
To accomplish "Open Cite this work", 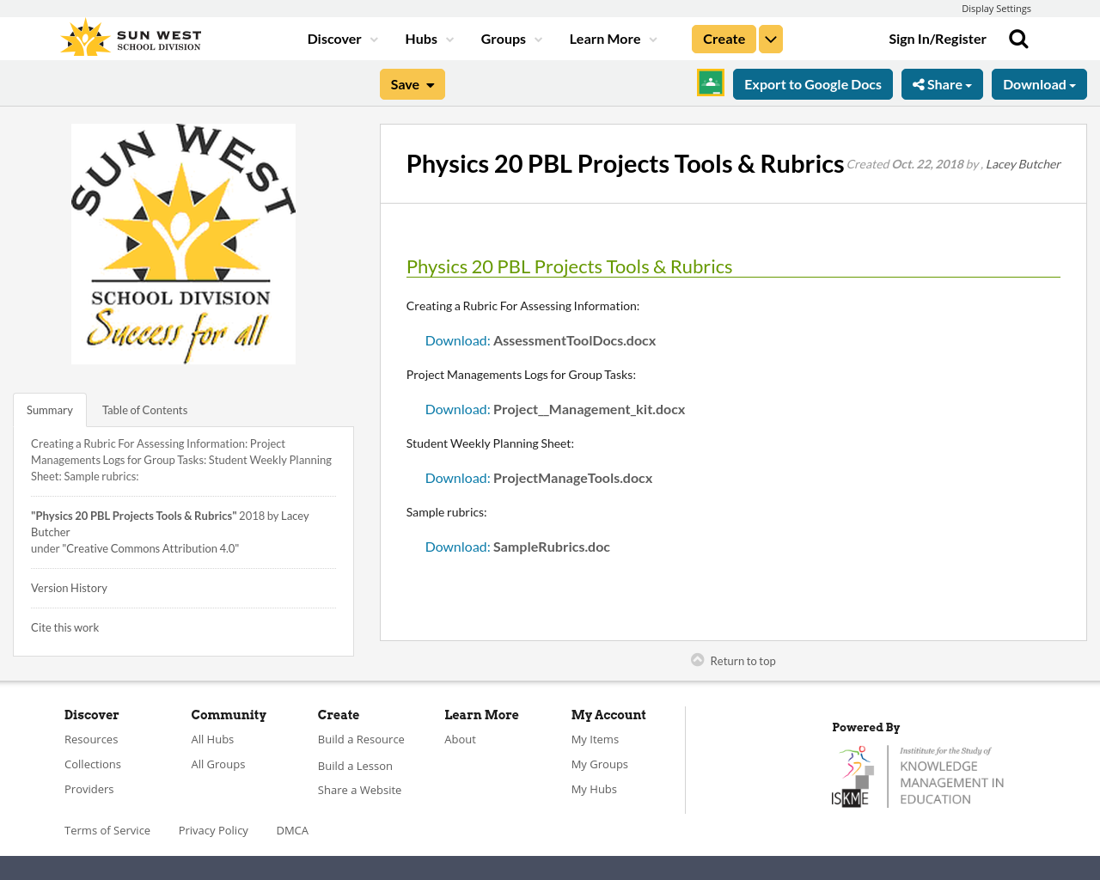I will 64,627.
